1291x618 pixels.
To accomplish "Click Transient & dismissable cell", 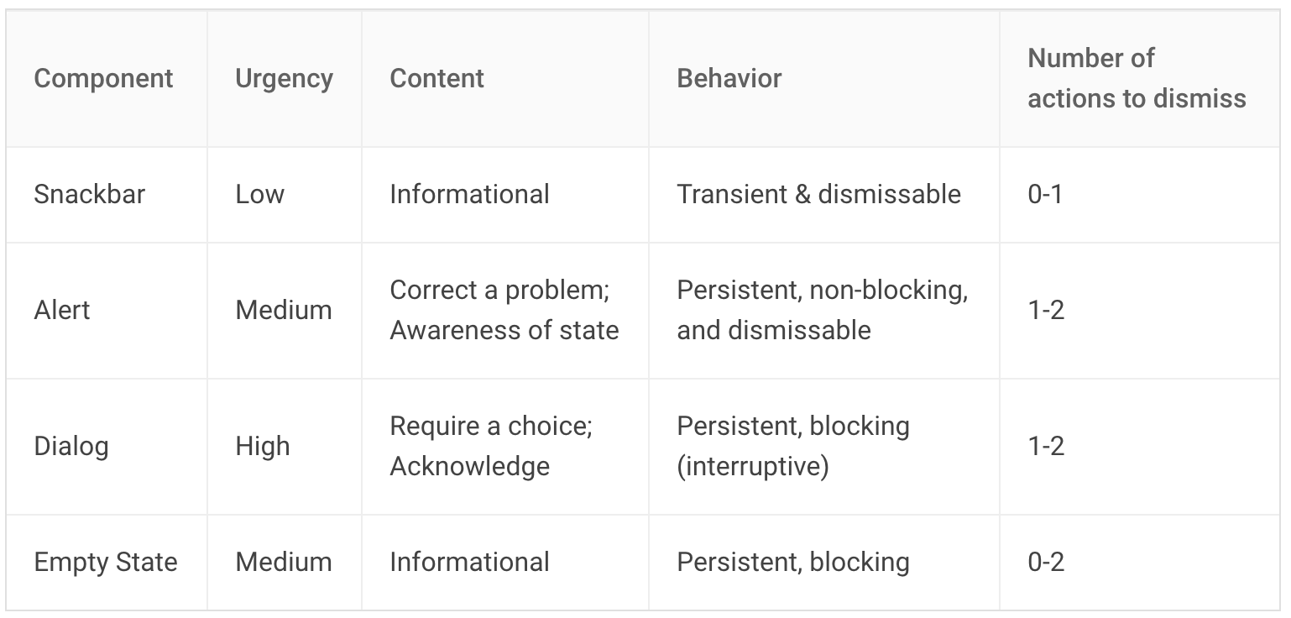I will pyautogui.click(x=818, y=194).
